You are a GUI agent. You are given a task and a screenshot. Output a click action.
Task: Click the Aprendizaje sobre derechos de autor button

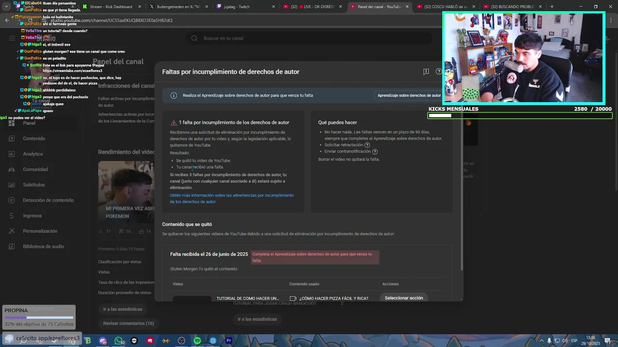click(409, 95)
